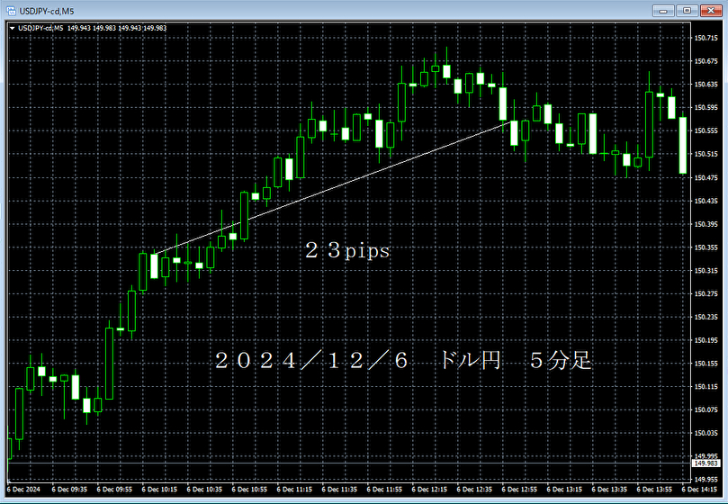Click the 150.115 price scale label

[x=706, y=386]
